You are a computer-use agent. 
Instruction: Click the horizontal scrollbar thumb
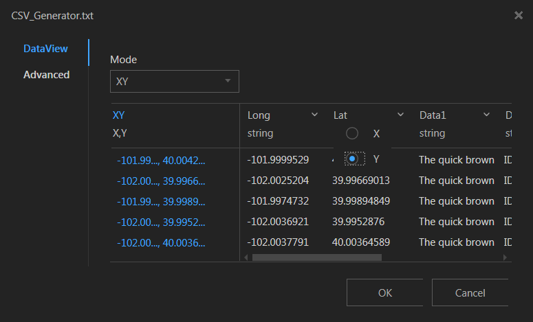click(x=316, y=257)
